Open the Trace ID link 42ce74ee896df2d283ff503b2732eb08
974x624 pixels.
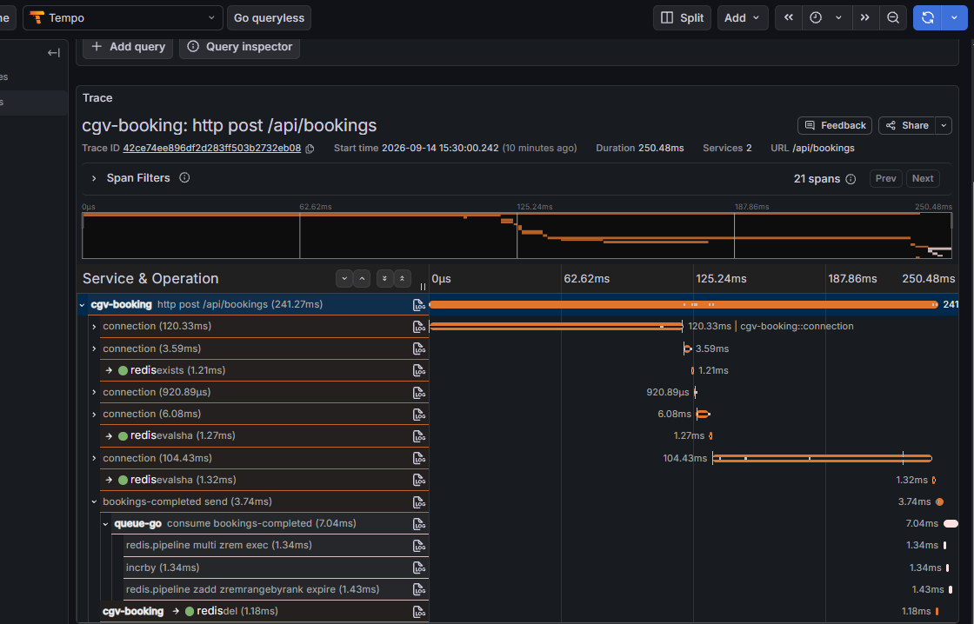(212, 149)
